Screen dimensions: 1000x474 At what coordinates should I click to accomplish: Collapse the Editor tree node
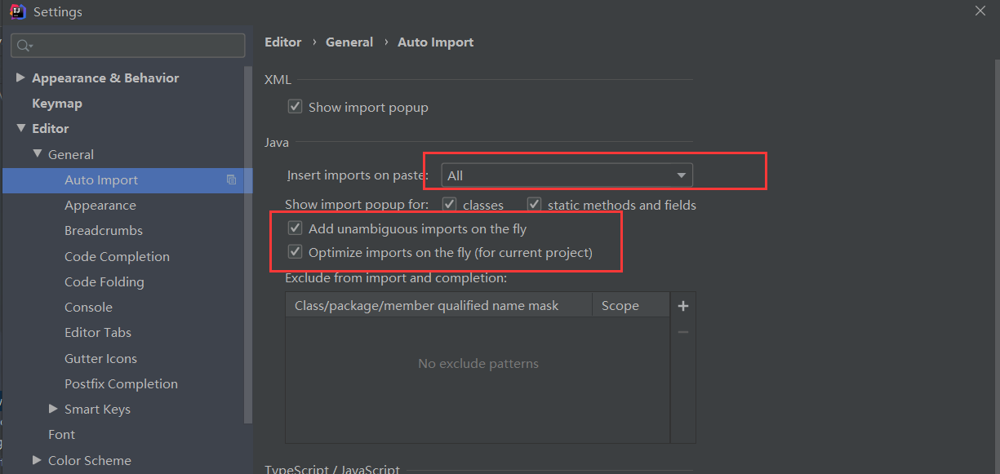point(20,128)
